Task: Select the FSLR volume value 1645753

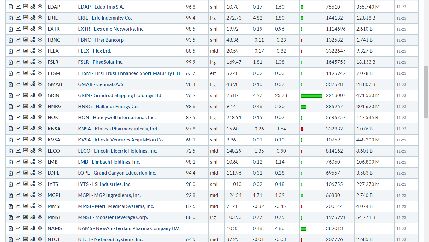Action: pos(336,62)
